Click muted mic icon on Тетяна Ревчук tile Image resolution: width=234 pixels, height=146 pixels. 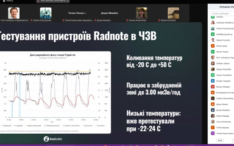pyautogui.click(x=63, y=20)
